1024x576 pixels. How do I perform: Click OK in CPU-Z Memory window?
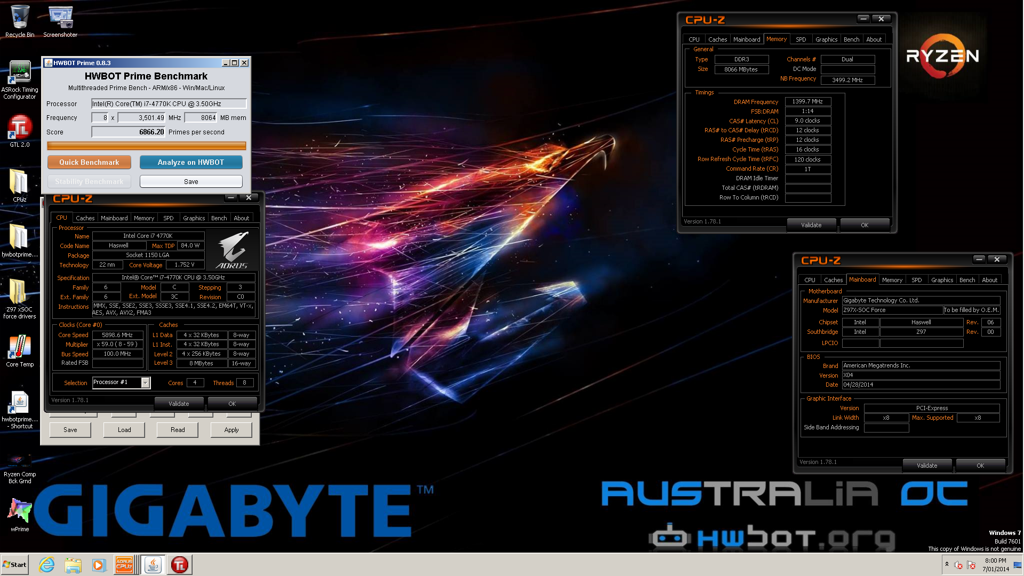click(x=865, y=225)
